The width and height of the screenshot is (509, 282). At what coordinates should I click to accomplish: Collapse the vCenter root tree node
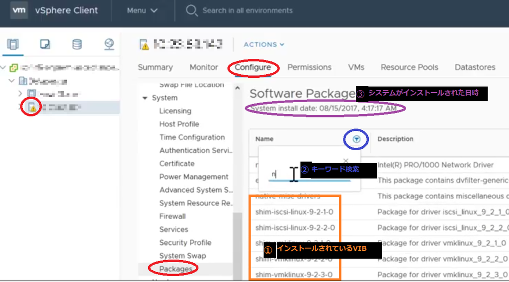coord(3,68)
